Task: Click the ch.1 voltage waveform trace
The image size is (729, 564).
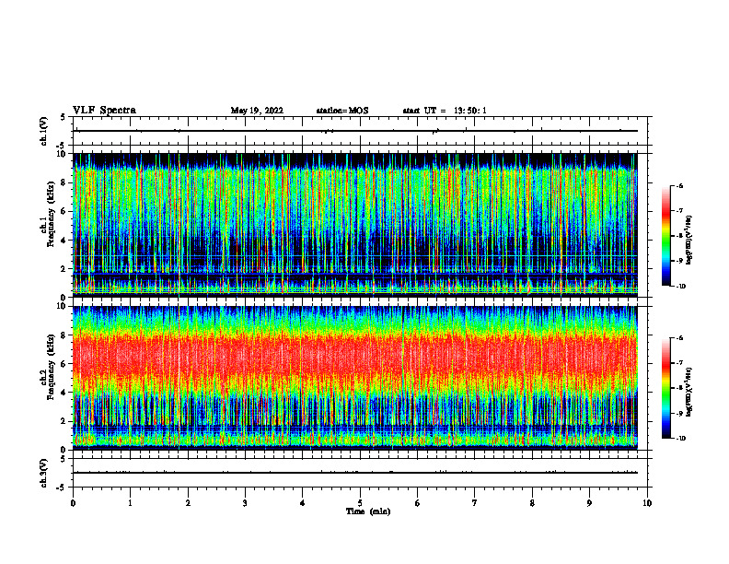Action: pos(355,131)
